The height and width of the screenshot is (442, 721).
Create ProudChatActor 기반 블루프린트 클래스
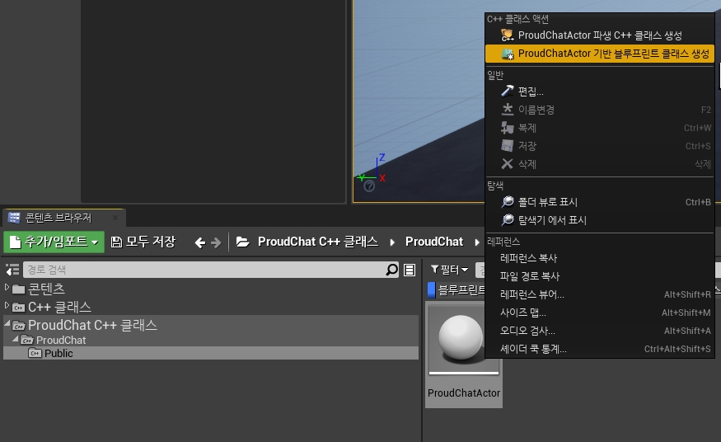point(613,54)
